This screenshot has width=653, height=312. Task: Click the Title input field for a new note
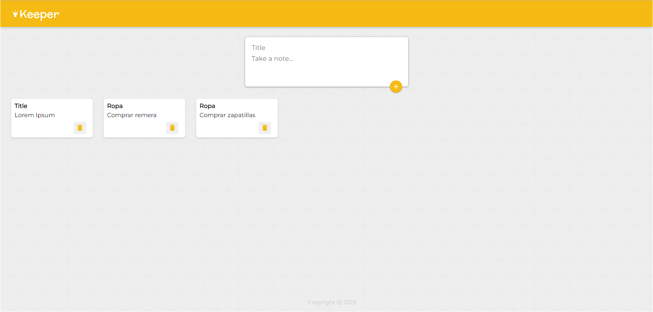tap(326, 48)
